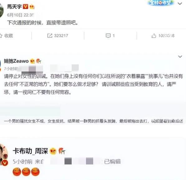Click horse badge icon beside 卡布叻_周深
This screenshot has width=186, height=180.
(62, 151)
